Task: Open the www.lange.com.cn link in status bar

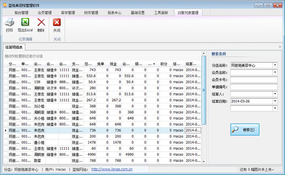Action: pyautogui.click(x=112, y=169)
